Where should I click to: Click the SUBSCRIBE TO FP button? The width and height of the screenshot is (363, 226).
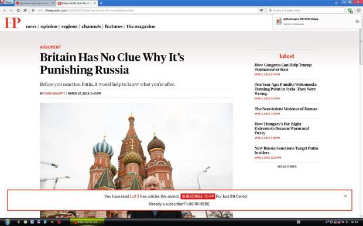[x=198, y=196]
